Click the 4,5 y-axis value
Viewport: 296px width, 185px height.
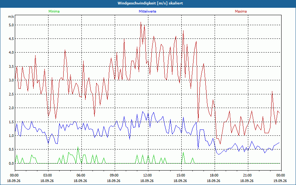point(11,39)
